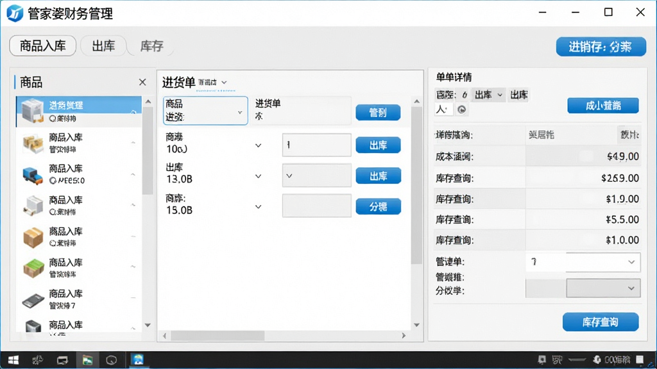Click the horizontal scrollbar under the order list
The width and height of the screenshot is (657, 369).
point(284,336)
